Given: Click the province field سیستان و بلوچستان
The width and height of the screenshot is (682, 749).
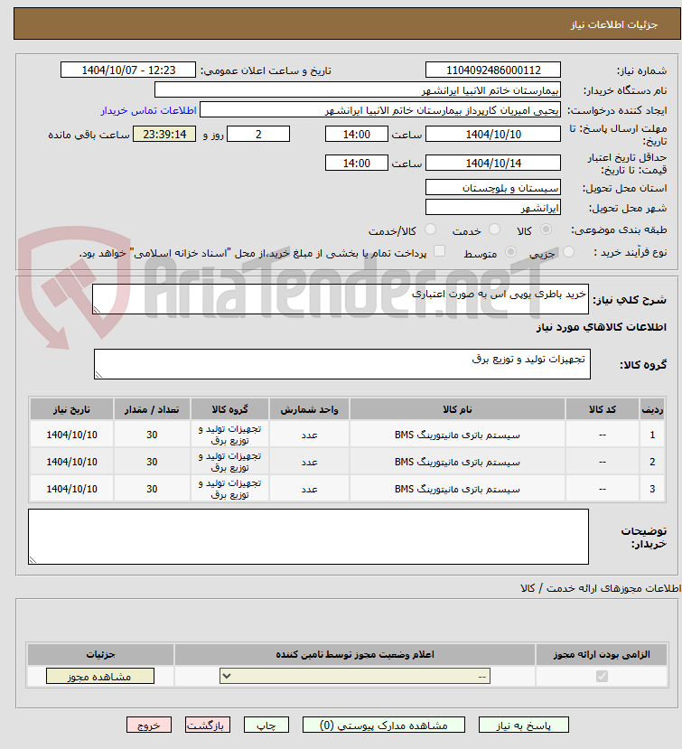Looking at the screenshot, I should pos(493,188).
